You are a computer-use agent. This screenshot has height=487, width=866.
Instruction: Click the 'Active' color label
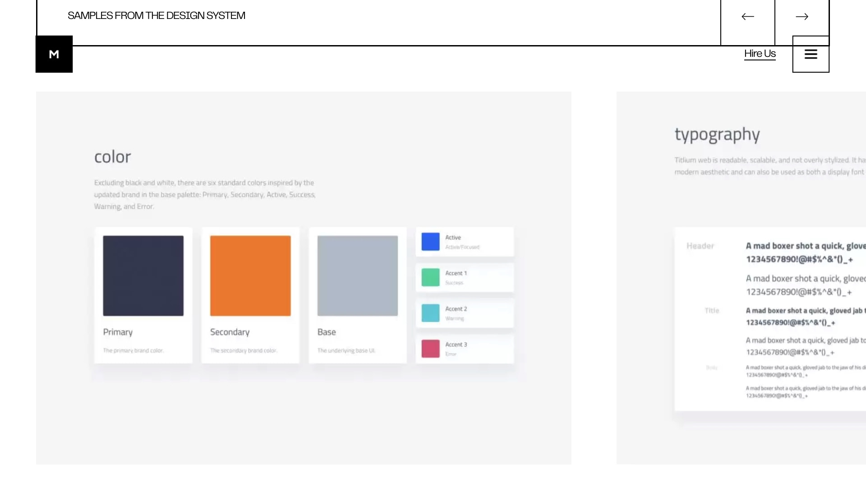pos(453,237)
